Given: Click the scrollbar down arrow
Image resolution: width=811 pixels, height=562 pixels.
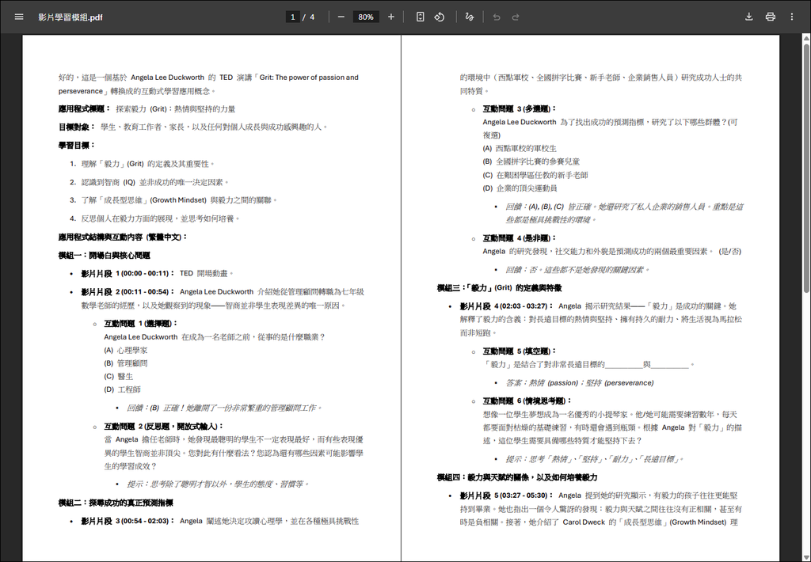Looking at the screenshot, I should [x=806, y=556].
